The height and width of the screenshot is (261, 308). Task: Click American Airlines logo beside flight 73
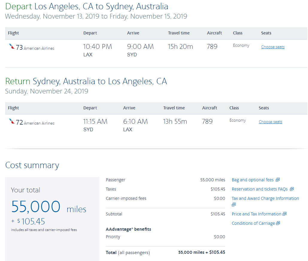click(x=12, y=47)
